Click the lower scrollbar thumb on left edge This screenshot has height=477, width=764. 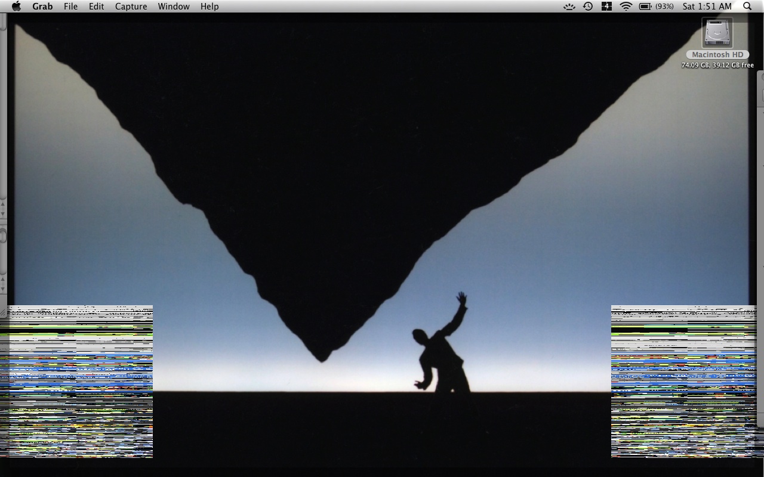pyautogui.click(x=3, y=236)
